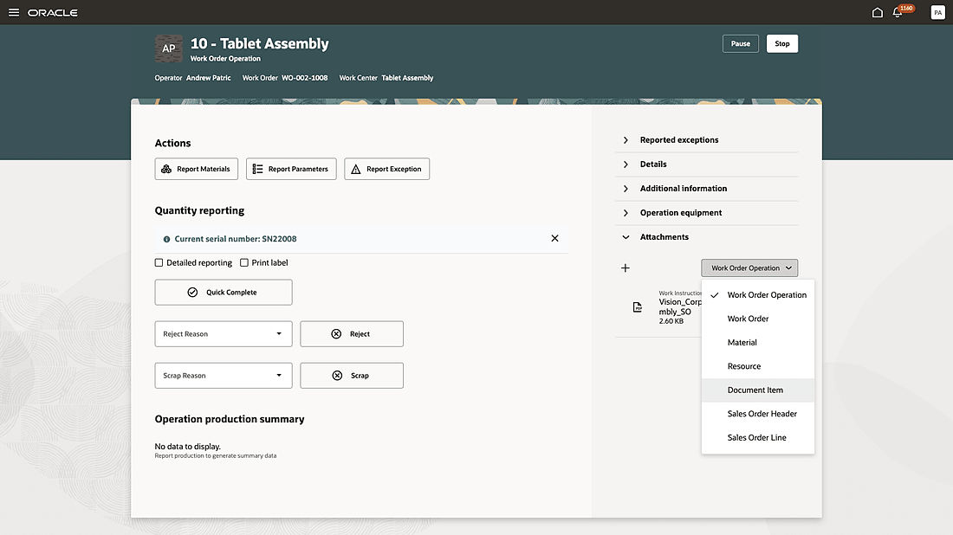This screenshot has height=535, width=953.
Task: Add a new attachment with the plus icon
Action: (x=626, y=267)
